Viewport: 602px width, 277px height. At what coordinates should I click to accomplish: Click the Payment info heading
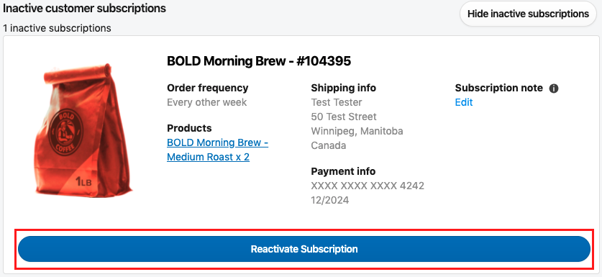[343, 171]
